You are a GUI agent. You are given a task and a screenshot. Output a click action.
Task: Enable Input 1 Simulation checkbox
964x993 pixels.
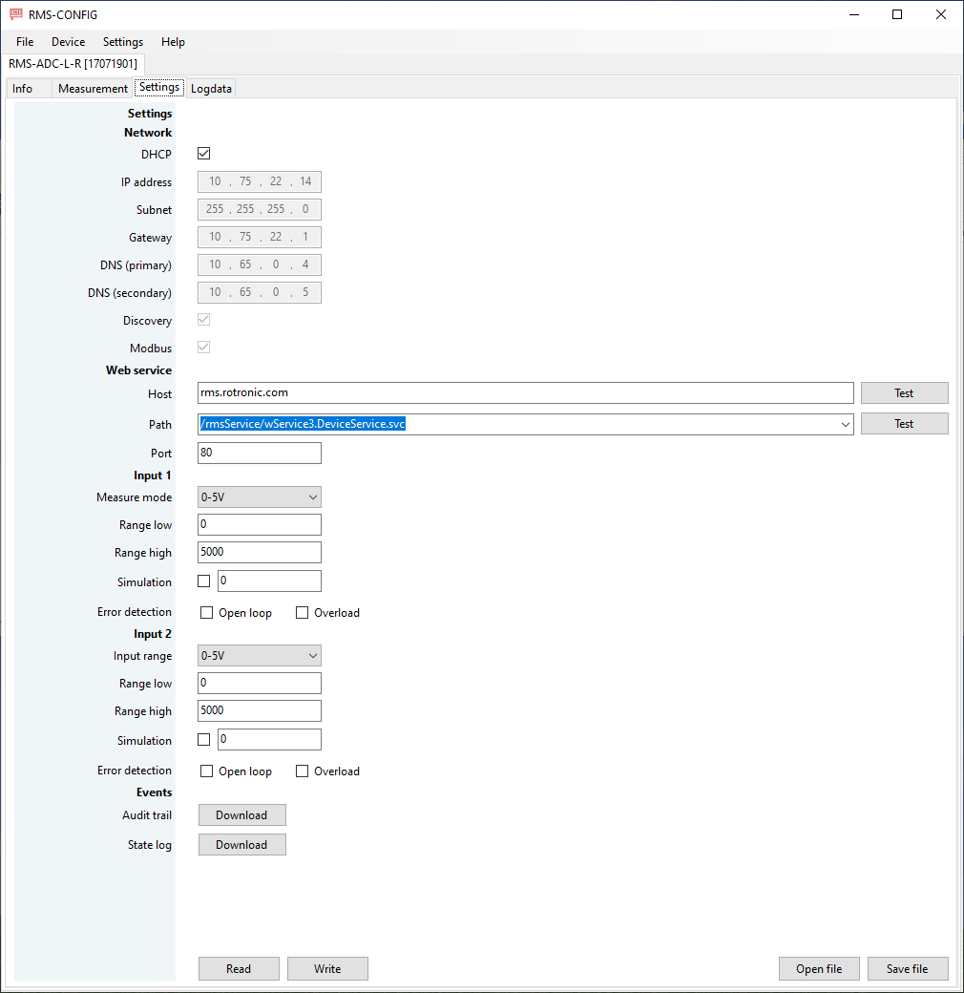(204, 581)
